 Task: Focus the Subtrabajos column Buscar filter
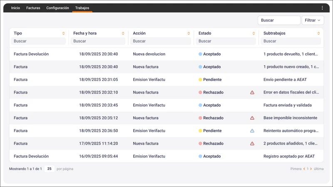tap(291, 41)
